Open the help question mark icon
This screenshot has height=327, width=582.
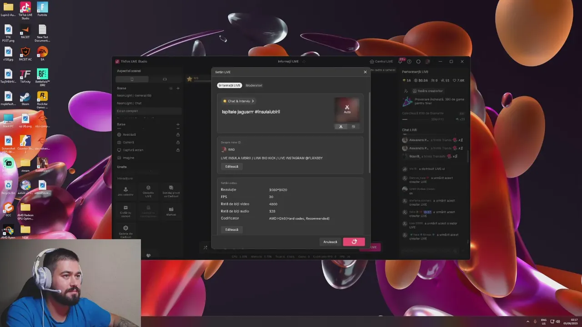click(x=409, y=61)
